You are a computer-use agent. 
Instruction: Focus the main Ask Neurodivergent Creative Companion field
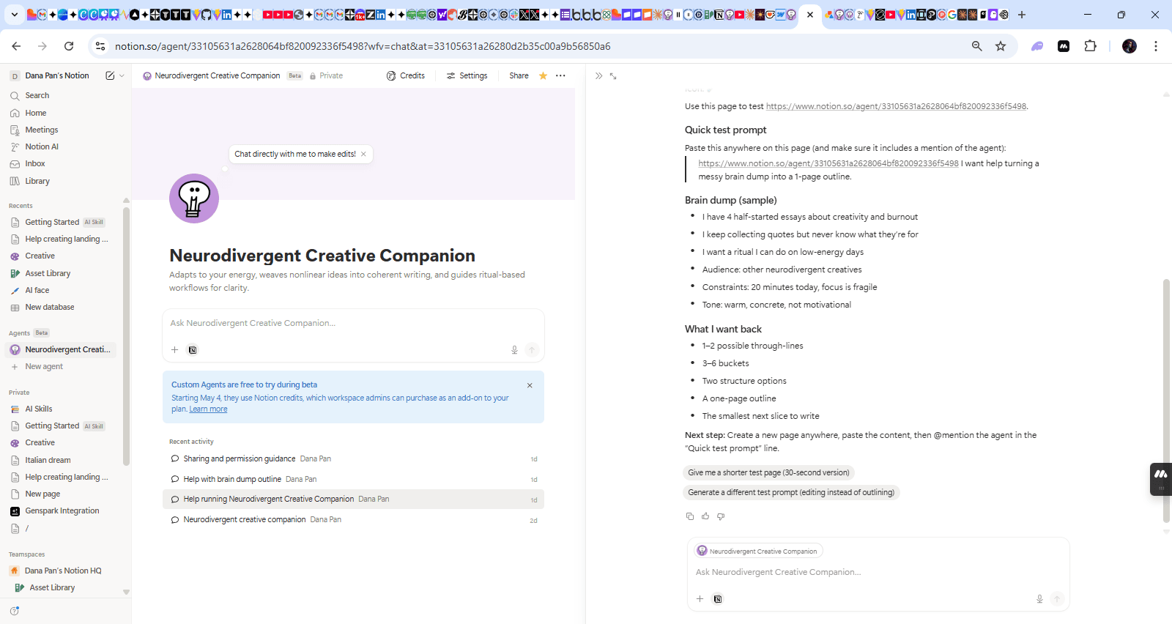353,323
